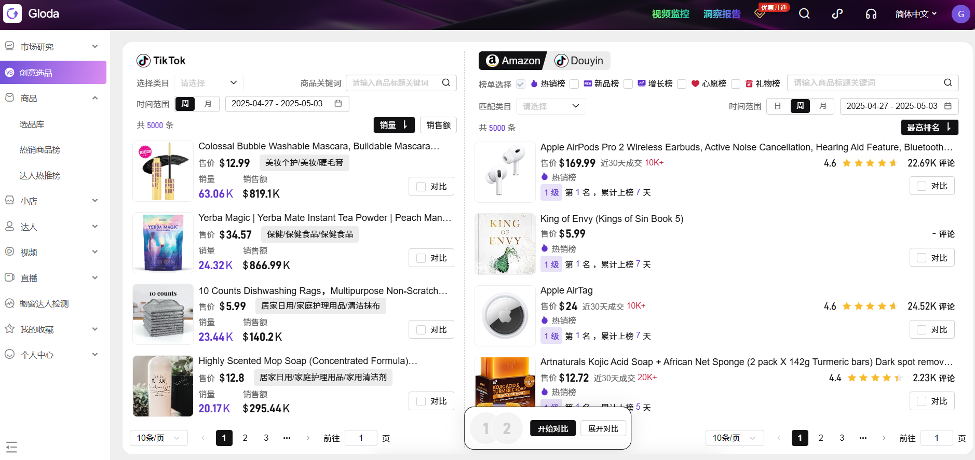Switch to the Douyin tab

(579, 61)
